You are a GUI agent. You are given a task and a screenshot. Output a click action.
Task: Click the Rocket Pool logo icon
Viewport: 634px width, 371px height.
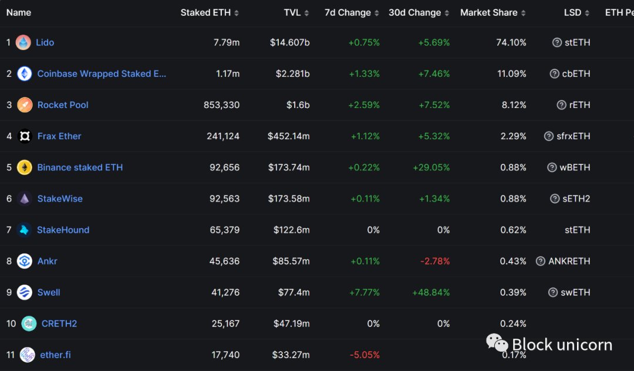pos(25,105)
